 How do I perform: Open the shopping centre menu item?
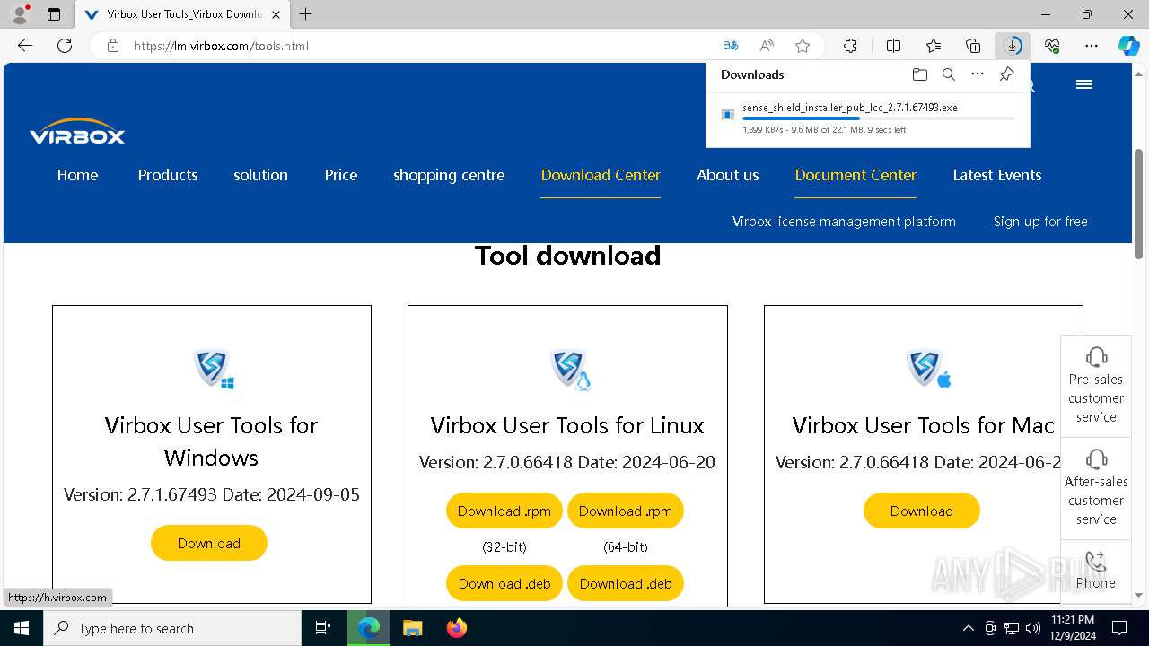449,175
